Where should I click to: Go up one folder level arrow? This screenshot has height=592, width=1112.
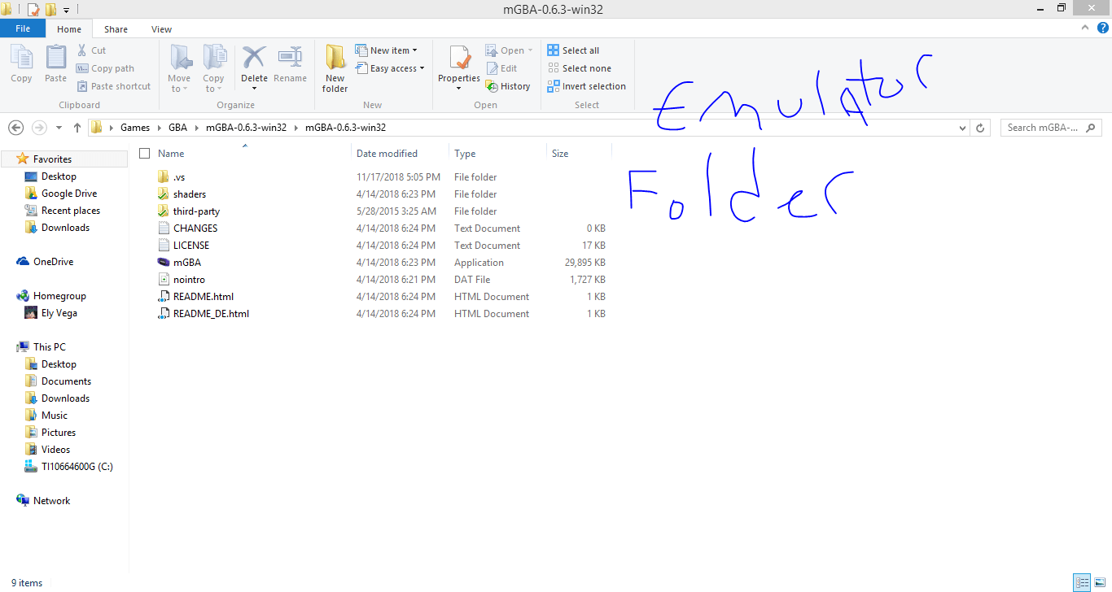[x=77, y=128]
